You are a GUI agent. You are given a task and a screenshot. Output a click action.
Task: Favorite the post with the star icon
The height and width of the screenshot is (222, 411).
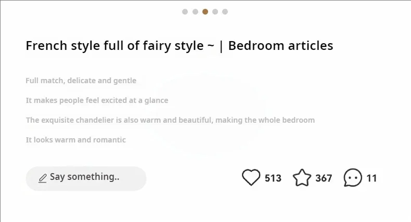click(x=302, y=178)
